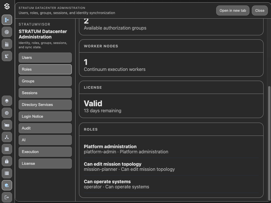The width and height of the screenshot is (271, 203).
Task: Open the Execution section
Action: click(45, 152)
